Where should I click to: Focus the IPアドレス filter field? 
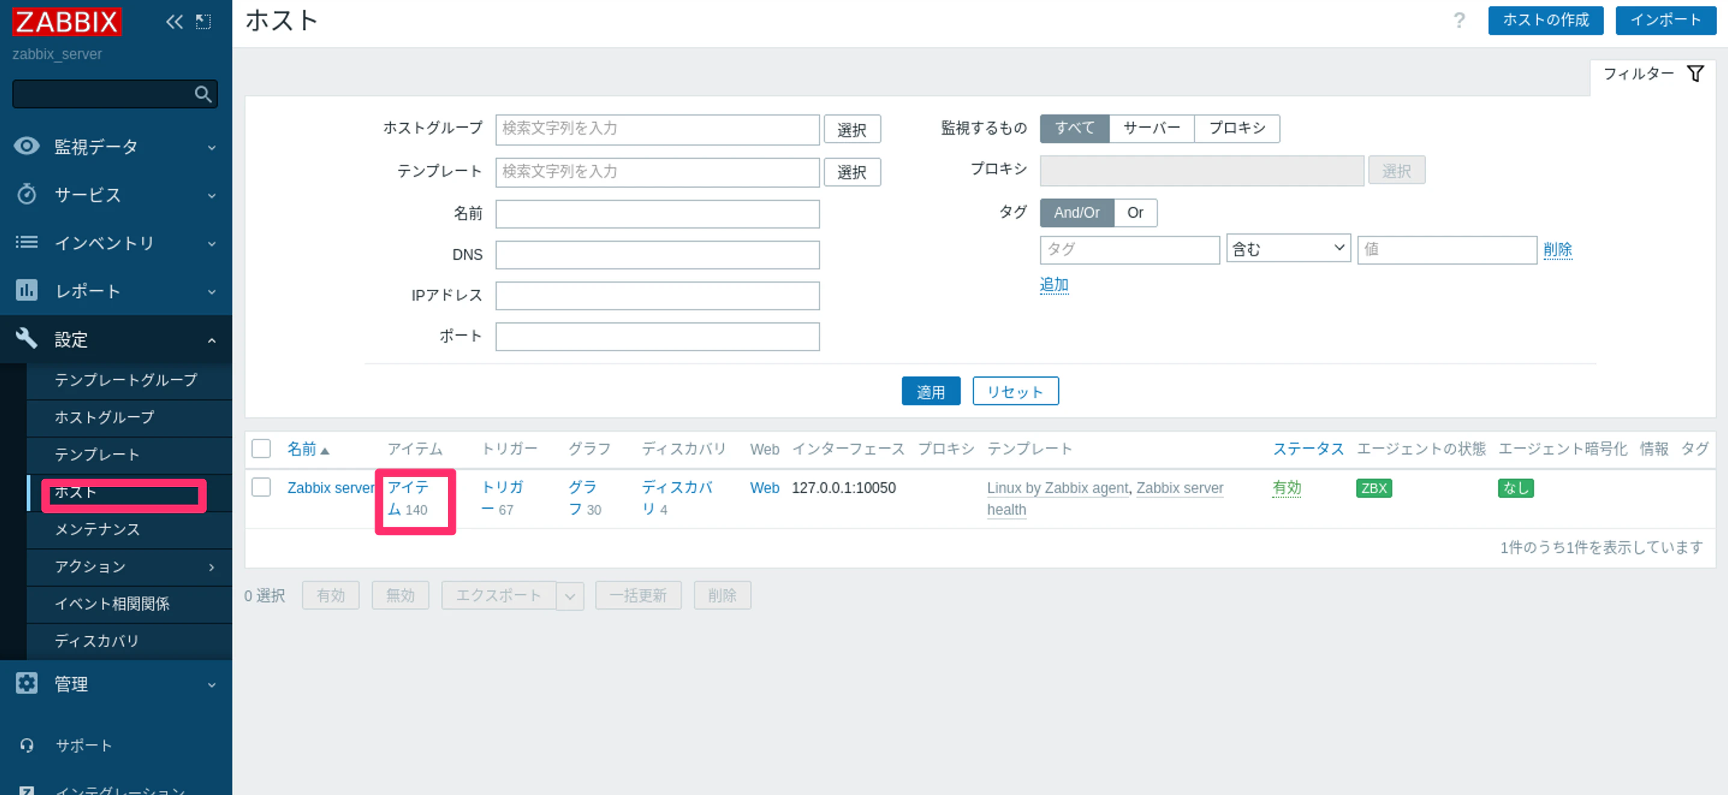pos(657,296)
